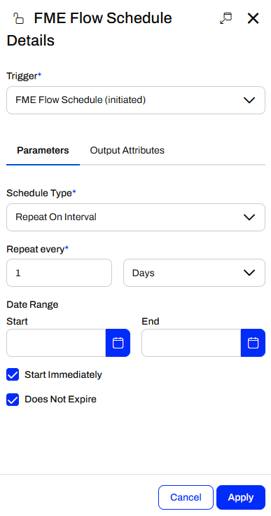Click the unlock padlock icon beside title

[x=18, y=18]
